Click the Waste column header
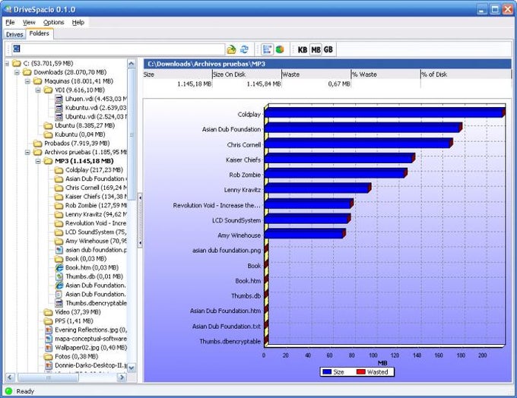The height and width of the screenshot is (398, 517). pos(316,74)
